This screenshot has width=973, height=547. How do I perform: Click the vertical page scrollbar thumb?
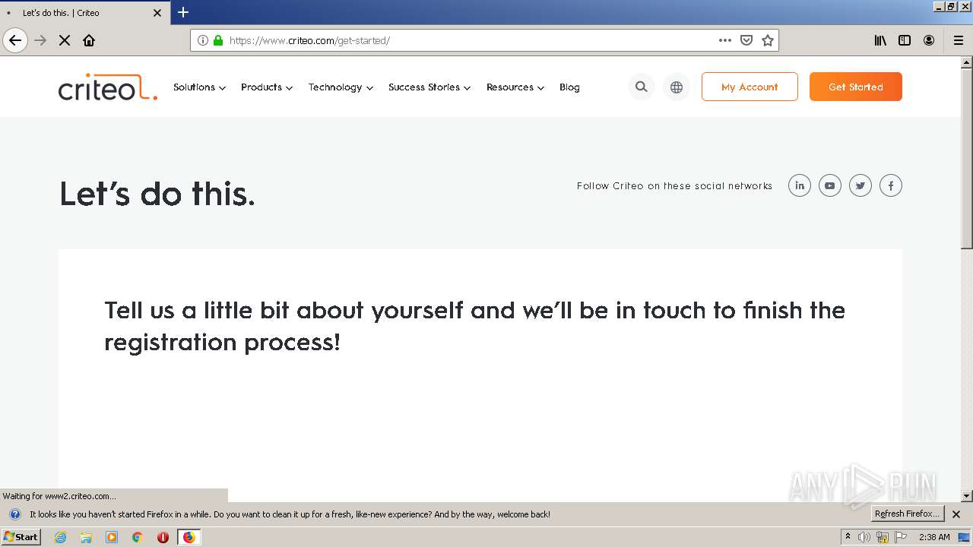coord(967,158)
